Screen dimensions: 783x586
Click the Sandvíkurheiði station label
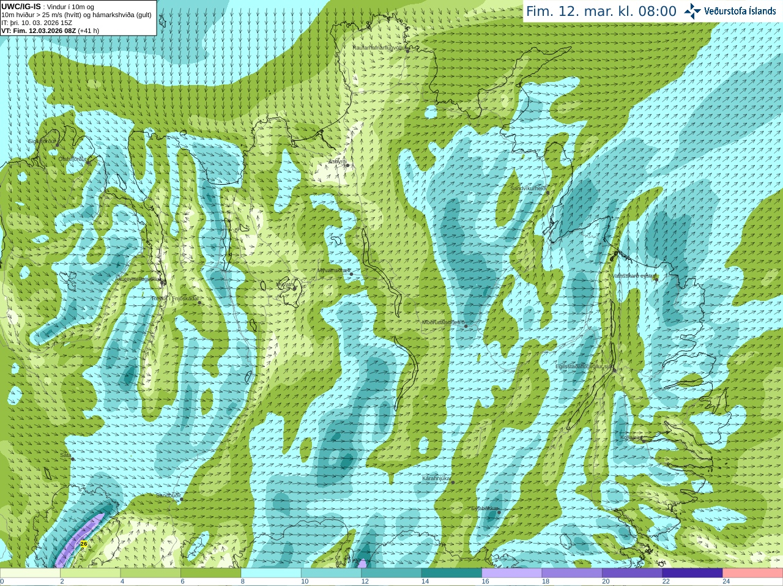point(529,188)
